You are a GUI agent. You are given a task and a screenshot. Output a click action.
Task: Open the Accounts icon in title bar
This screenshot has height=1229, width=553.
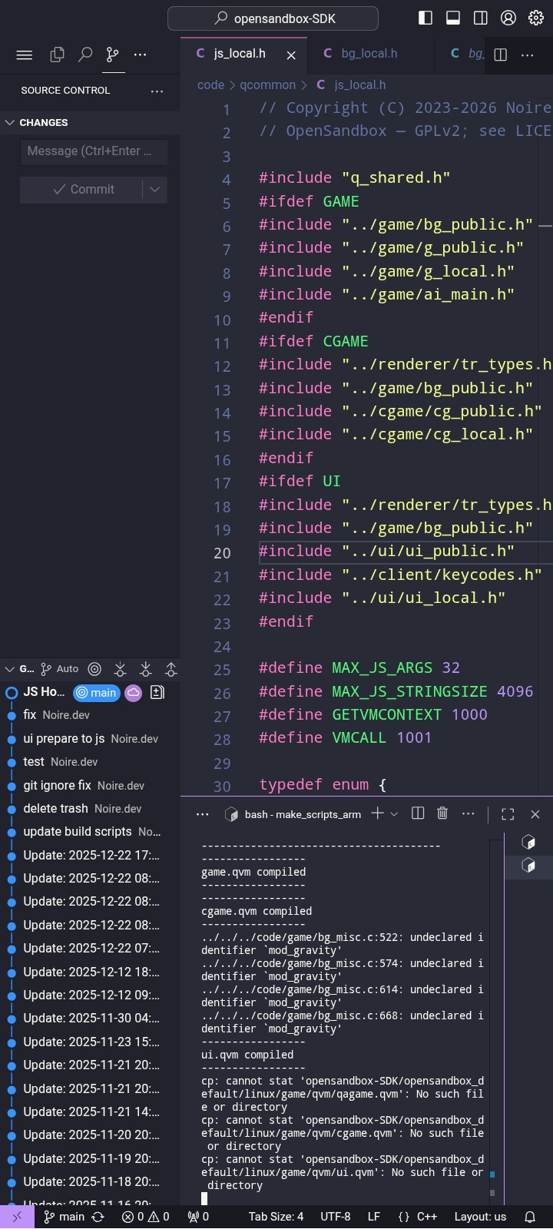click(508, 18)
